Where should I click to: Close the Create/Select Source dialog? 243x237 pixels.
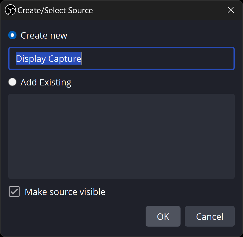point(231,10)
